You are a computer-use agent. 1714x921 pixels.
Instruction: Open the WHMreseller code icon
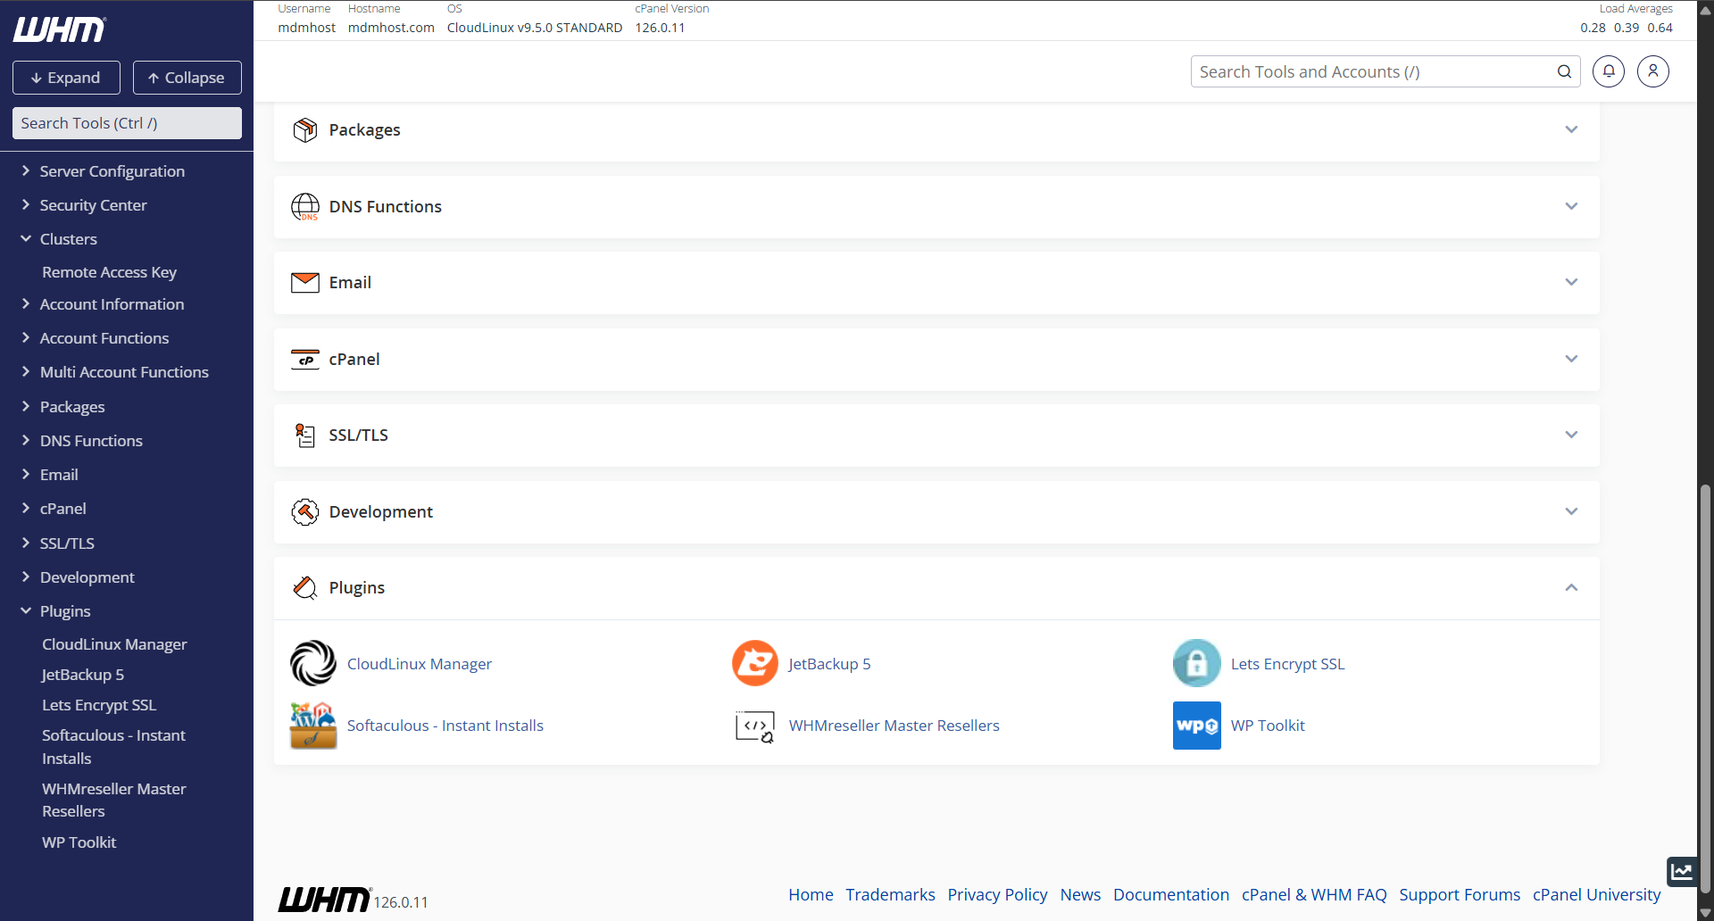755,726
